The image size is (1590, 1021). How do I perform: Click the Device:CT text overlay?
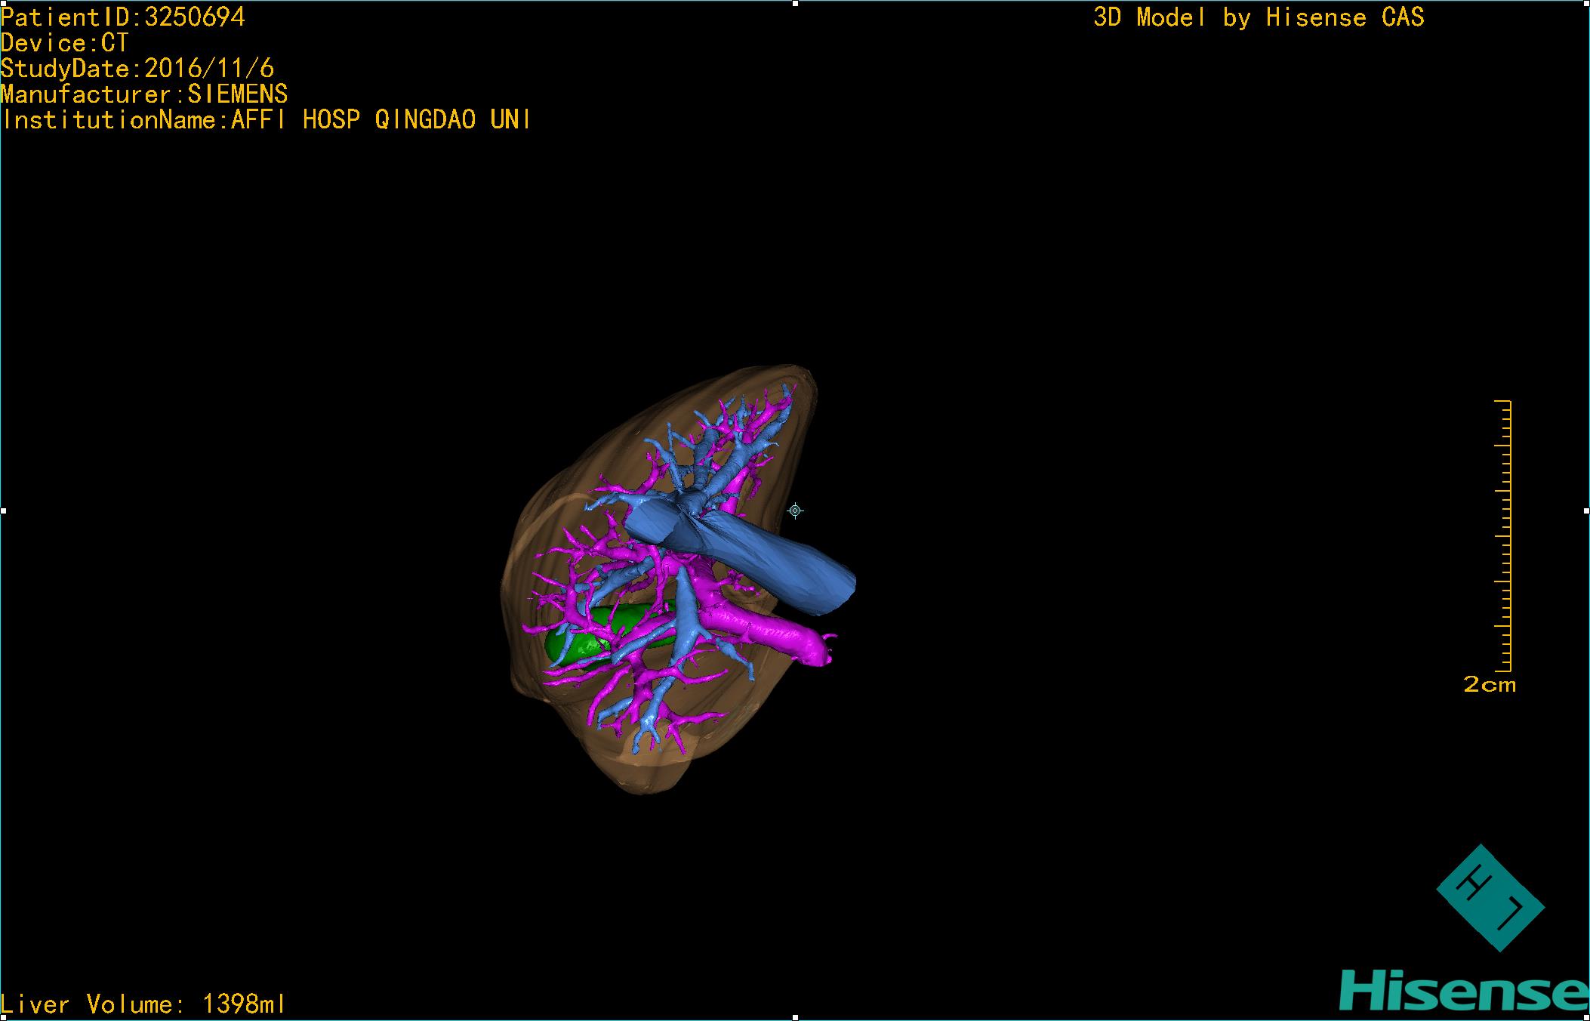(x=65, y=43)
